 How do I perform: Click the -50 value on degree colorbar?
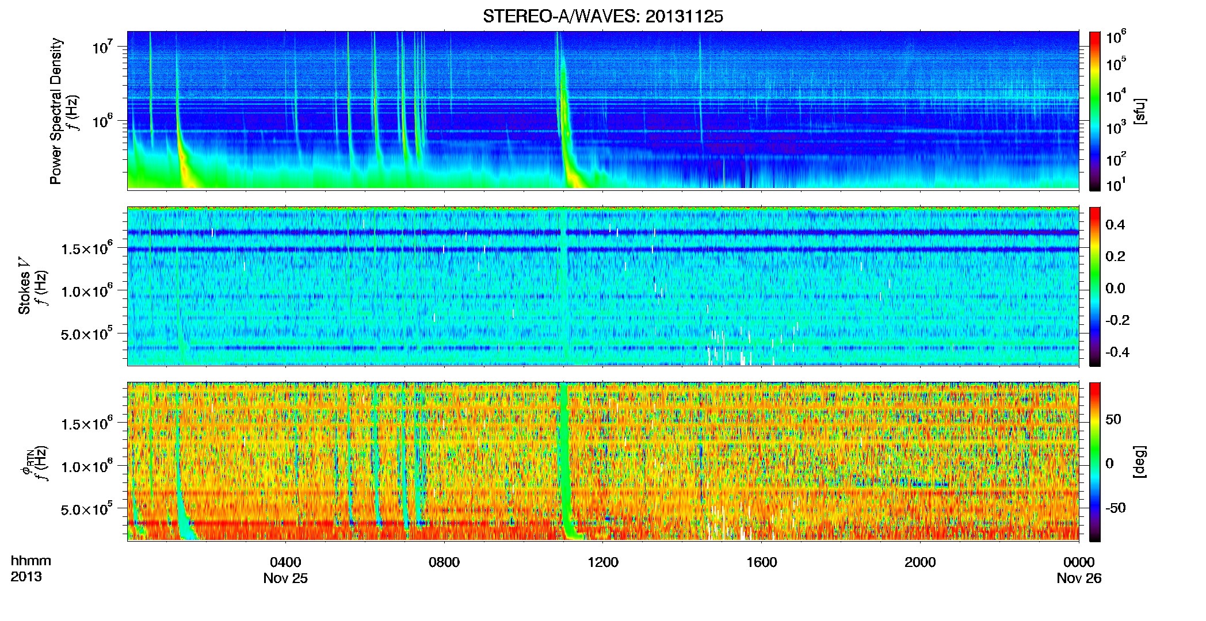click(x=1115, y=508)
